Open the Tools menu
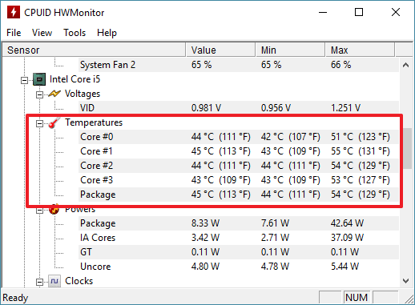 (x=75, y=33)
